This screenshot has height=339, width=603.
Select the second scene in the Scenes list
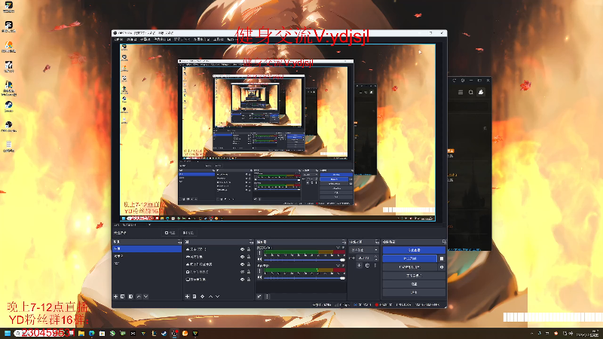[x=147, y=256]
